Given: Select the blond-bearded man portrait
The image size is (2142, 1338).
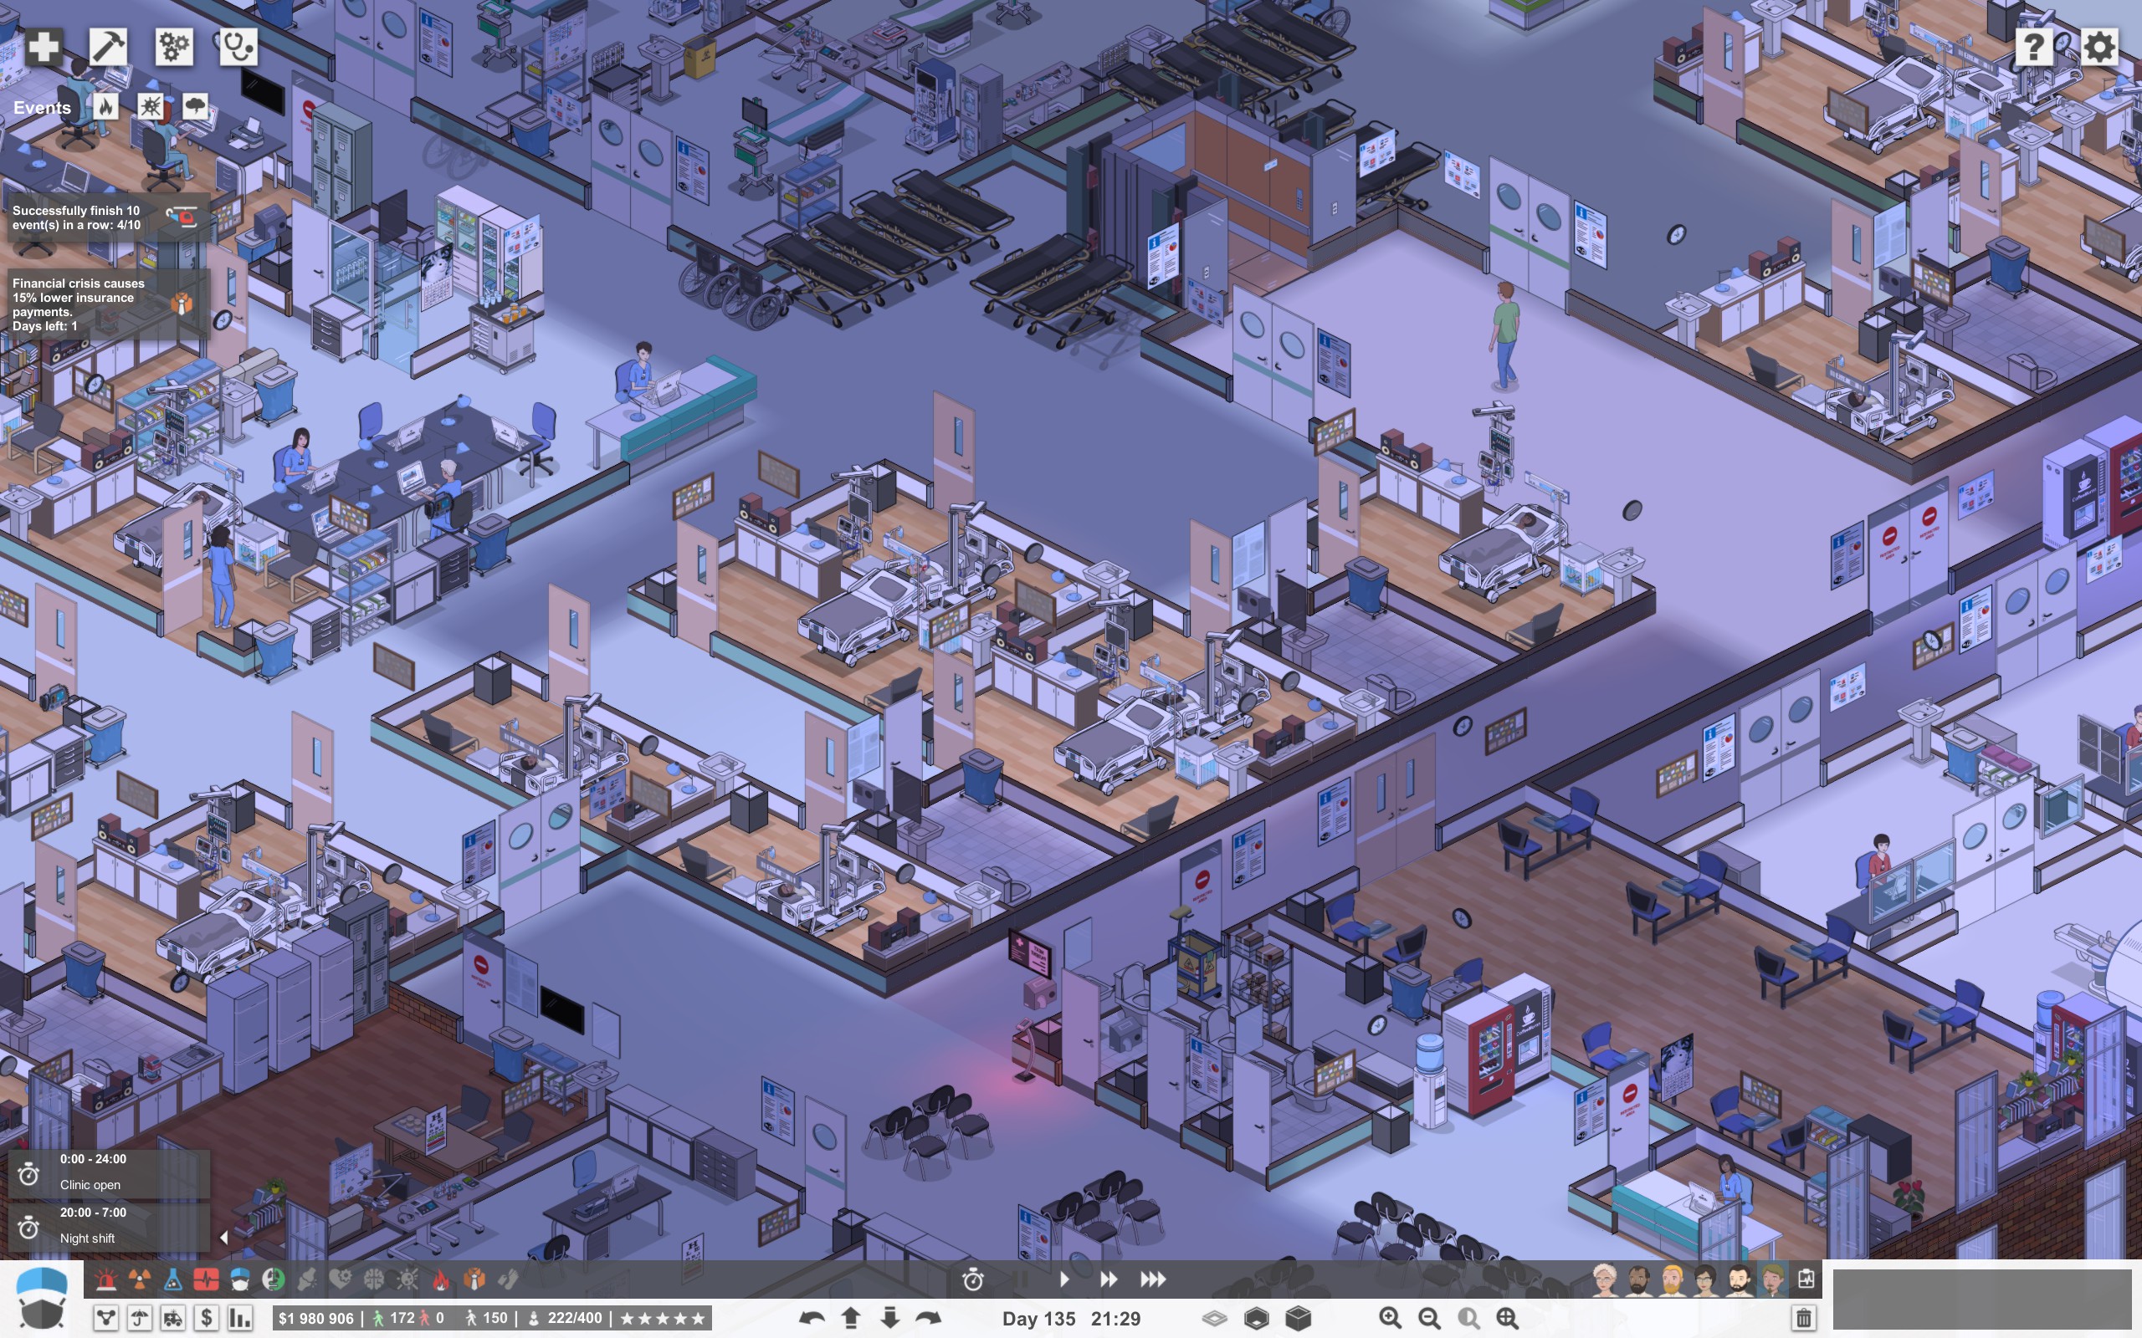Looking at the screenshot, I should [1672, 1279].
